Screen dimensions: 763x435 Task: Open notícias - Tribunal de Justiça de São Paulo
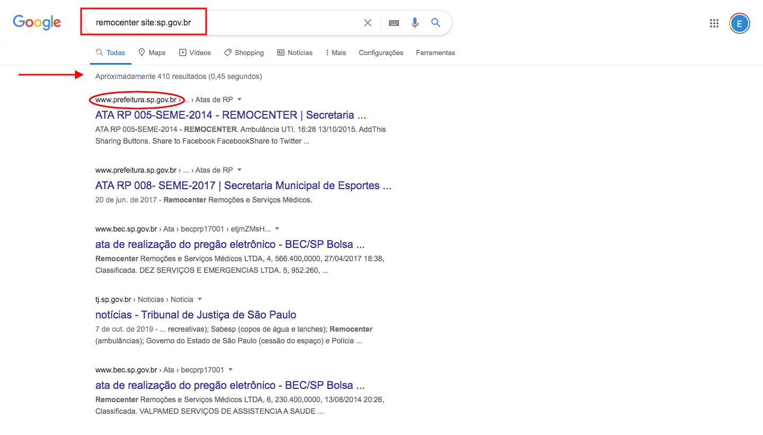[x=196, y=315]
